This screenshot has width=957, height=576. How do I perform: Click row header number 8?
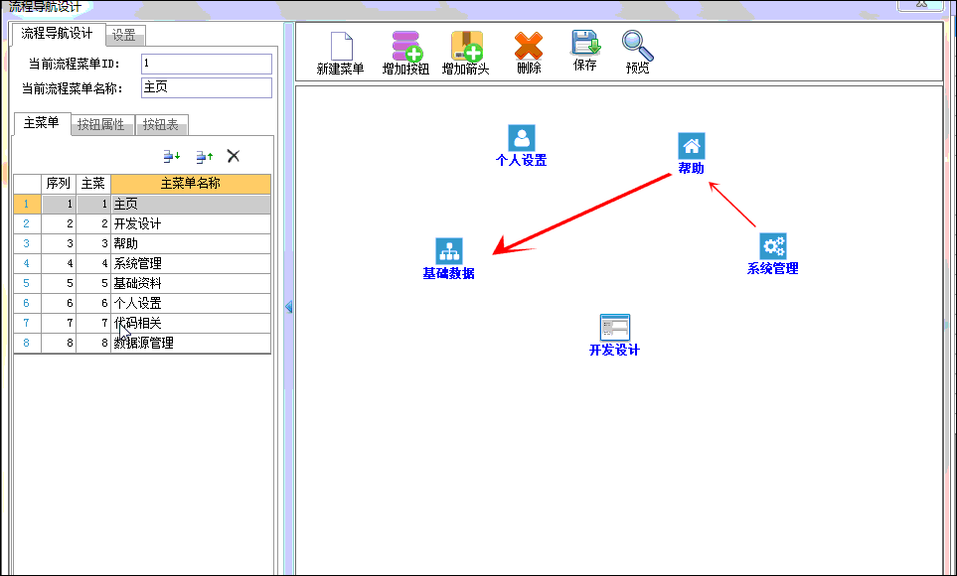[27, 343]
